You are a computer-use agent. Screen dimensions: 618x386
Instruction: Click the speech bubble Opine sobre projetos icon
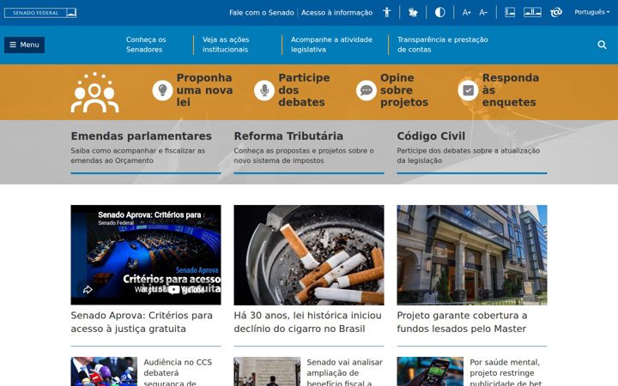(x=367, y=90)
